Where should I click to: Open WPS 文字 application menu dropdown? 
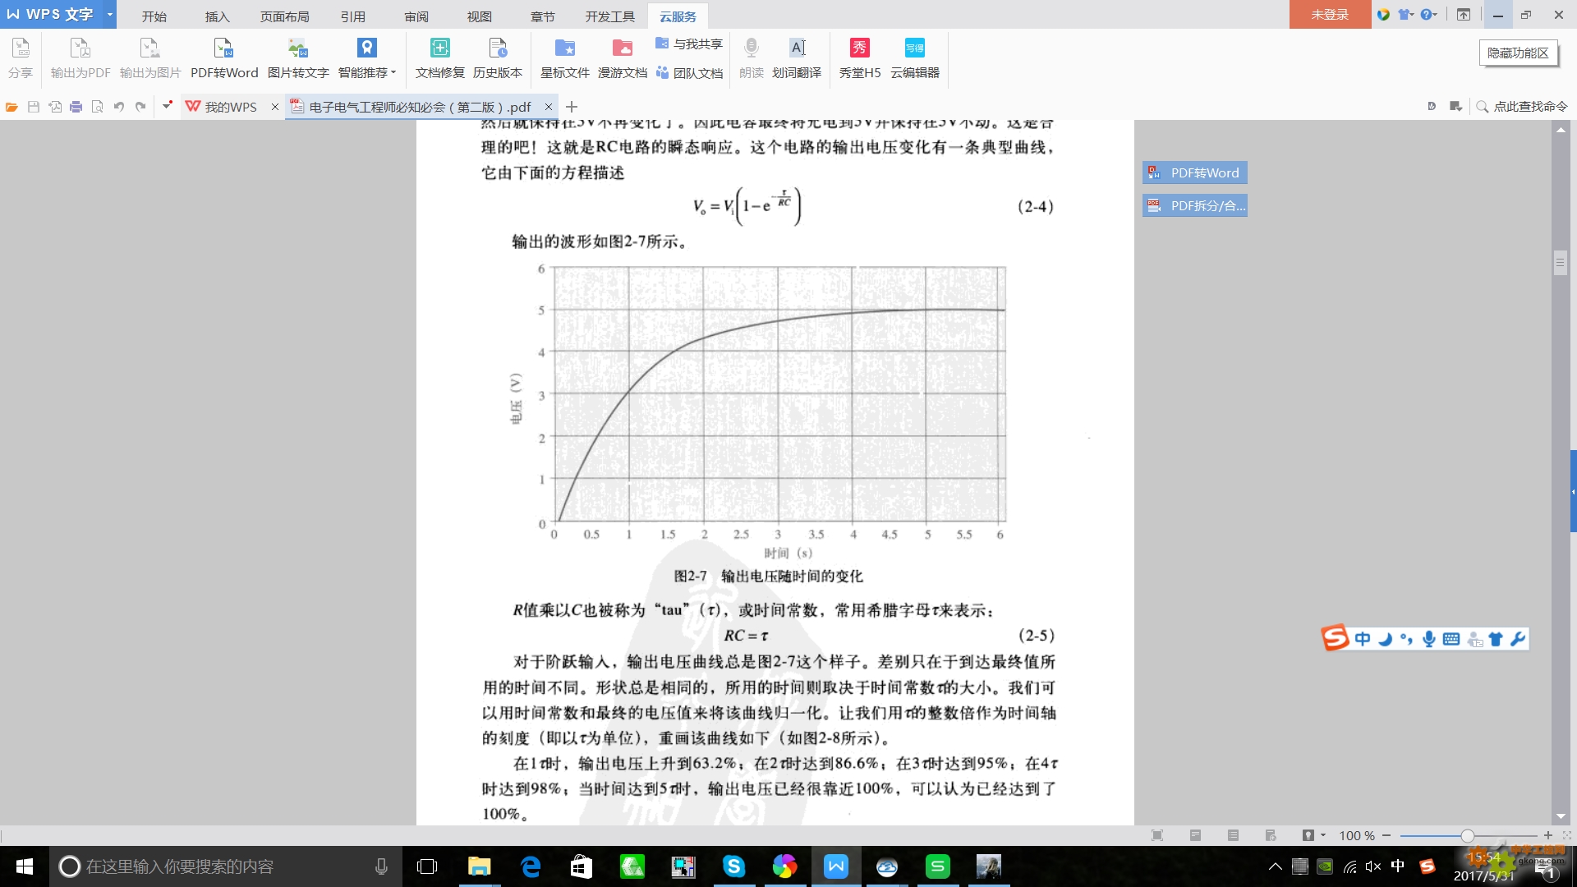tap(109, 14)
